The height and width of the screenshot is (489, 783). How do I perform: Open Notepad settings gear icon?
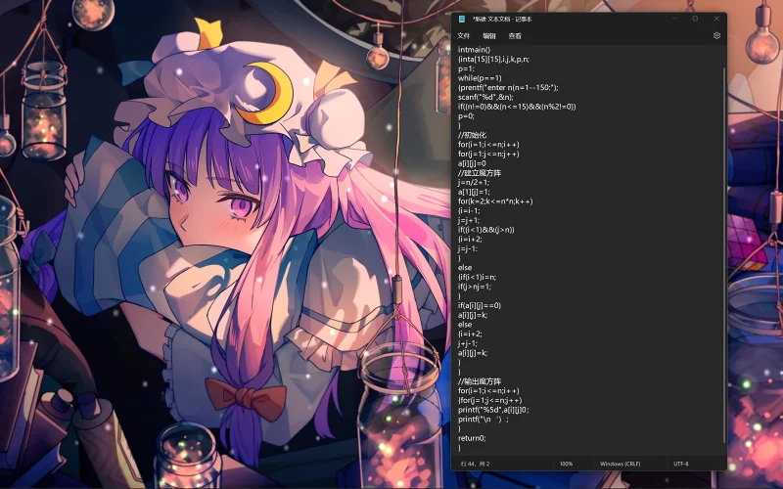click(716, 35)
